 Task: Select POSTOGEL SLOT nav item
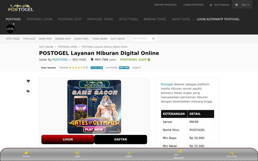(x=70, y=19)
